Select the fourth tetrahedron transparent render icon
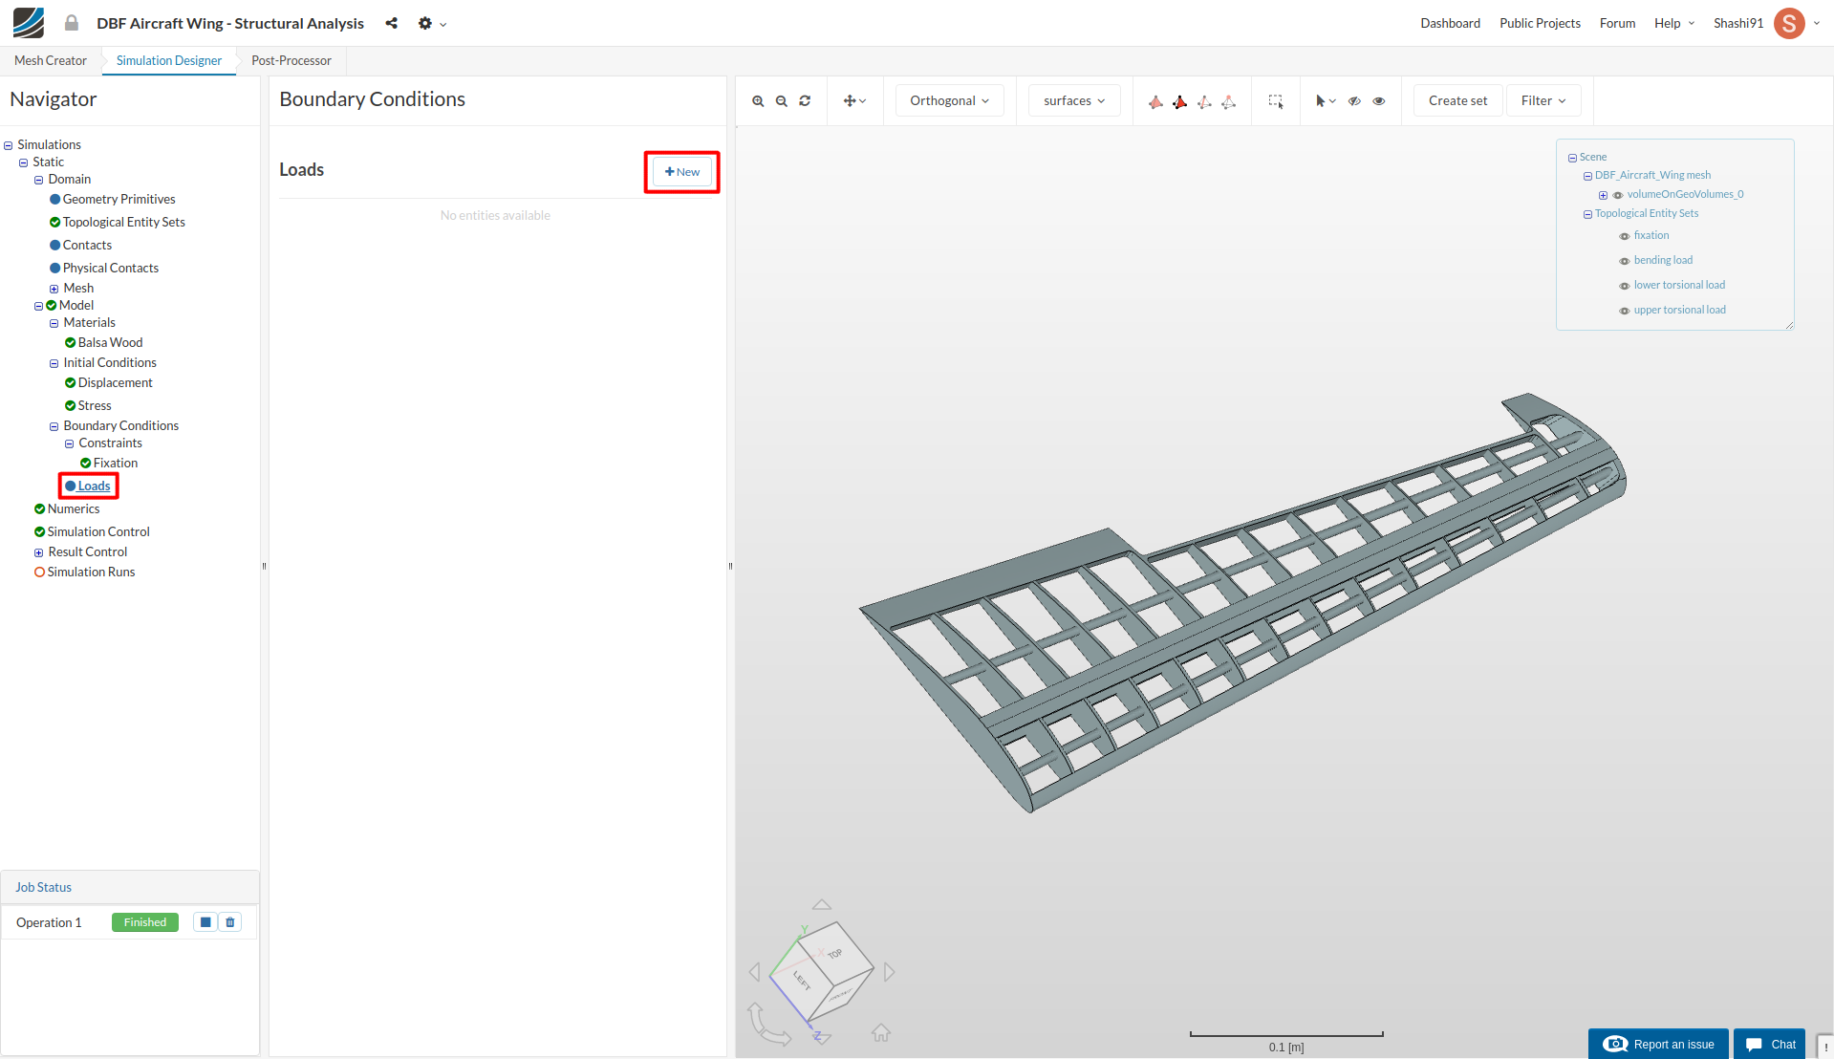 point(1229,101)
